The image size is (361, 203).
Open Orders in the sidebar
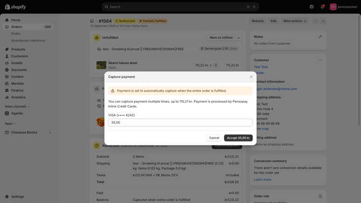click(28, 27)
